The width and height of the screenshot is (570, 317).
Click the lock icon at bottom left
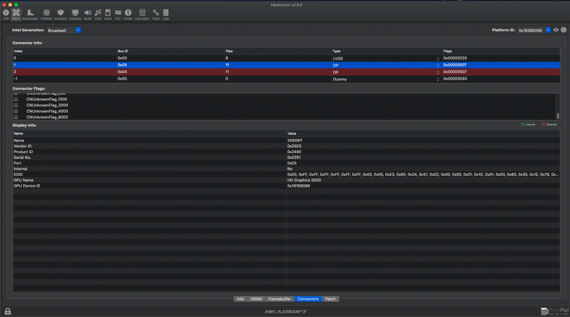[8, 311]
